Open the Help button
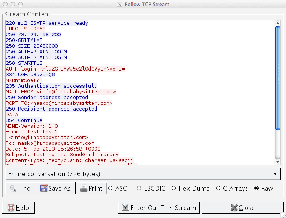Viewport: 286px width, 218px height. [18, 208]
